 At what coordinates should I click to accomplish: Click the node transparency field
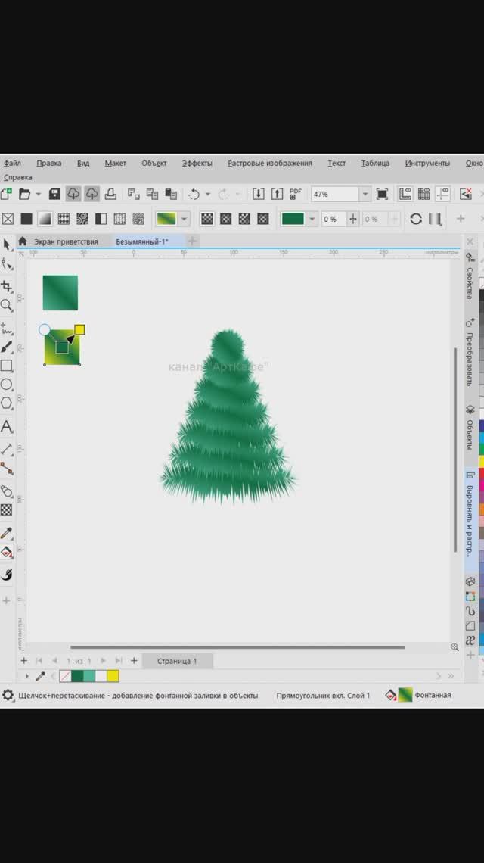334,219
